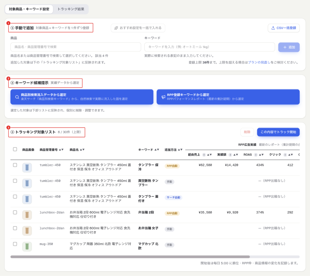Click the click count 292
Viewport: 310px width, 276px height.
[290, 212]
